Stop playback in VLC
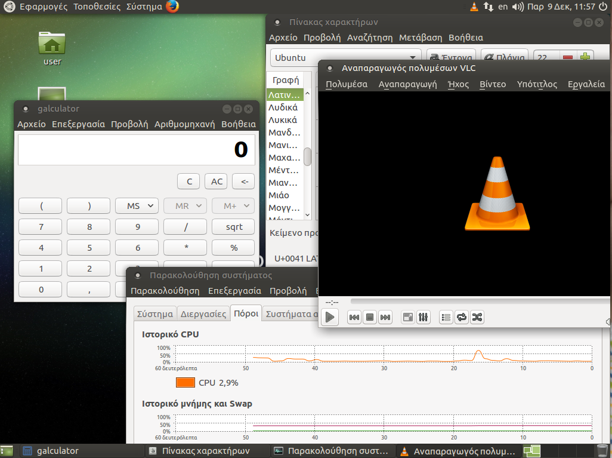 coord(370,318)
